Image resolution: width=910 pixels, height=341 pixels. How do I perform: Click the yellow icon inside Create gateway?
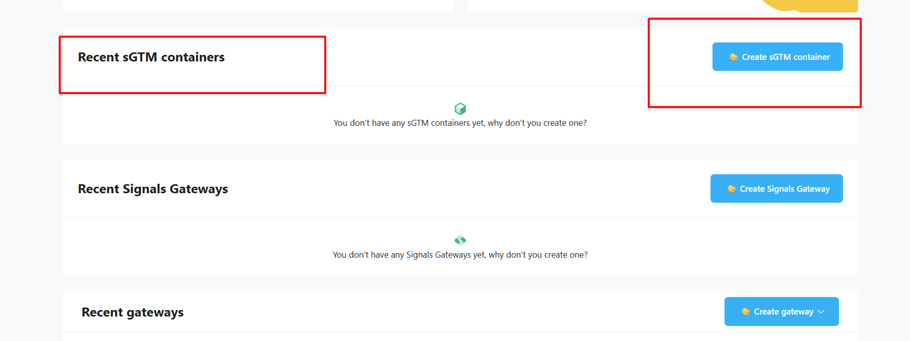click(745, 312)
